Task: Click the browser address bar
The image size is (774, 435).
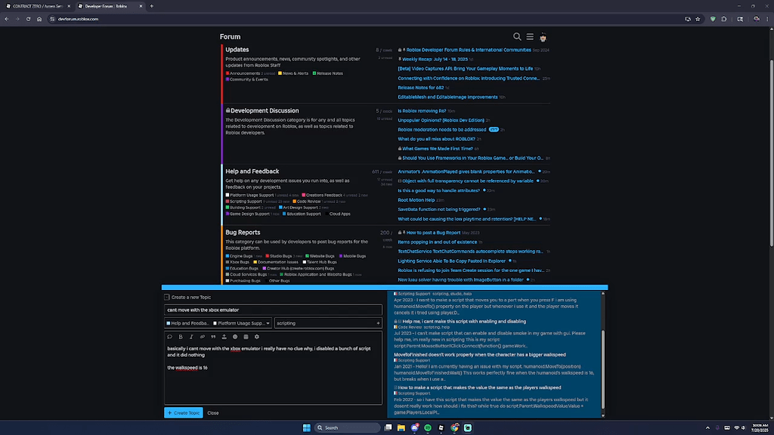Action: (x=365, y=19)
